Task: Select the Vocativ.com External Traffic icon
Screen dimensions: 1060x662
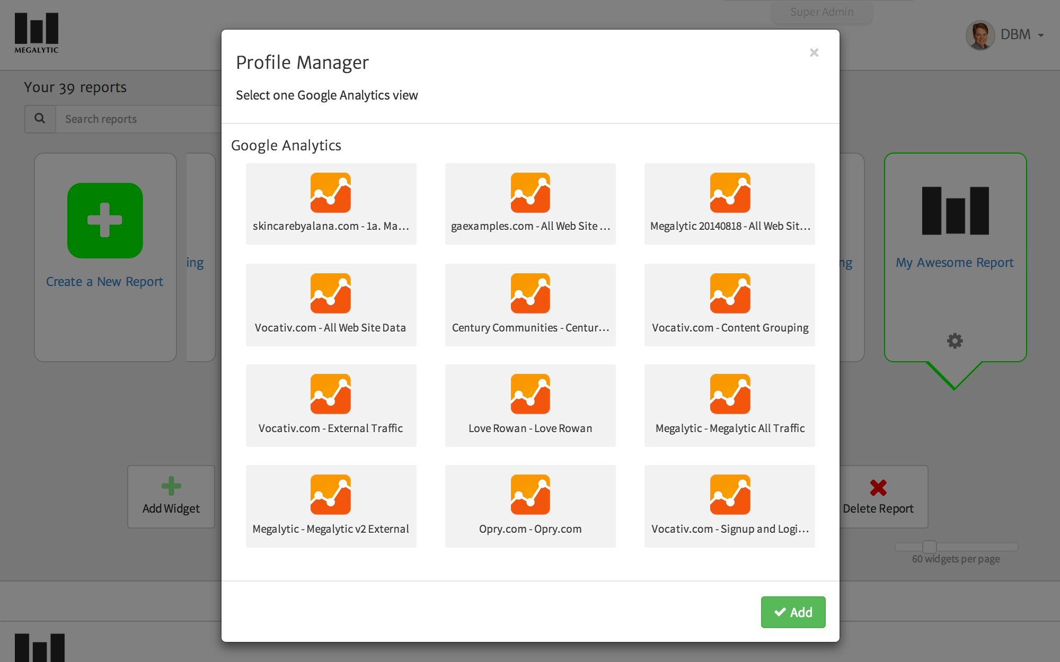Action: point(331,394)
